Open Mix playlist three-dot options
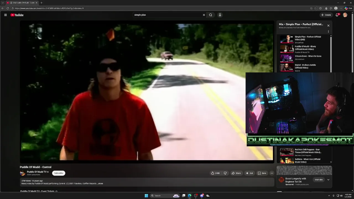The image size is (354, 199). 328,32
